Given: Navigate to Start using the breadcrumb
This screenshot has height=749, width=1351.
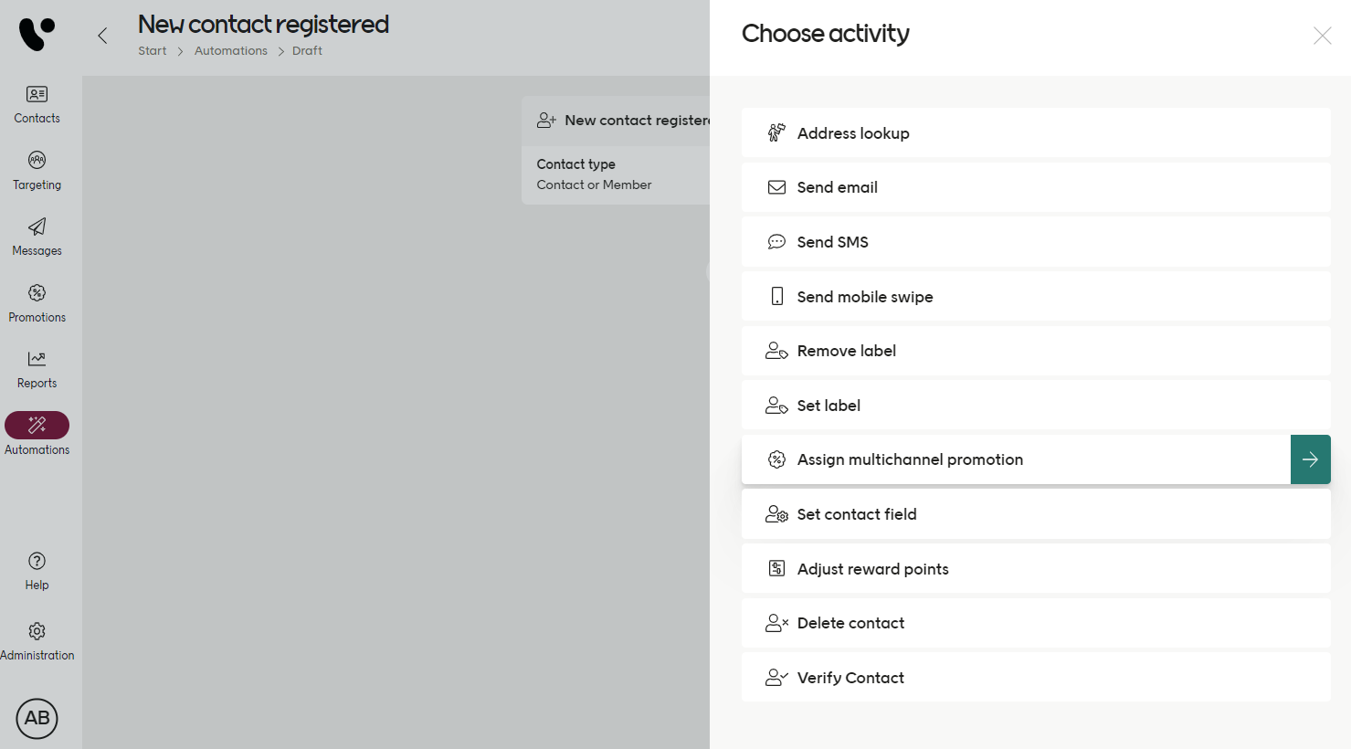Looking at the screenshot, I should click(152, 50).
